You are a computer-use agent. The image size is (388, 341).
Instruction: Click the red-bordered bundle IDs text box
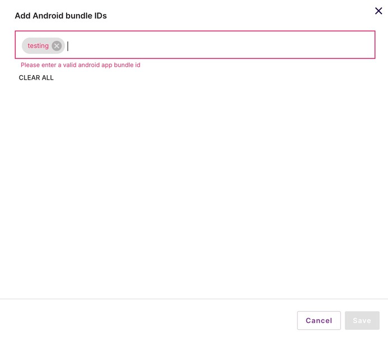tap(195, 45)
